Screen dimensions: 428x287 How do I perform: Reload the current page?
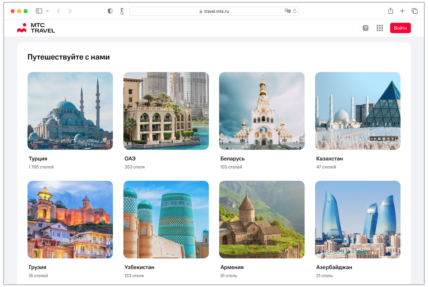click(x=294, y=11)
